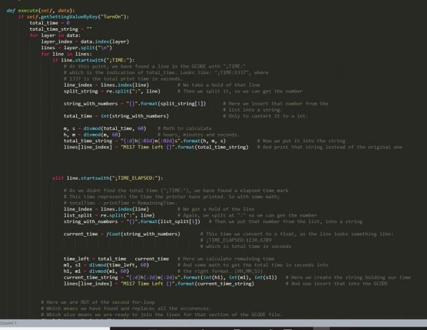Click the 'for line in lines:' loop line
427x330 pixels.
tap(64, 54)
